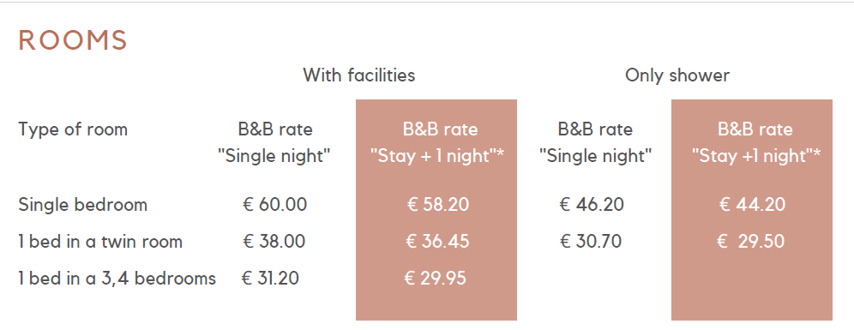Click the ROOMS heading
854x330 pixels.
(x=72, y=41)
